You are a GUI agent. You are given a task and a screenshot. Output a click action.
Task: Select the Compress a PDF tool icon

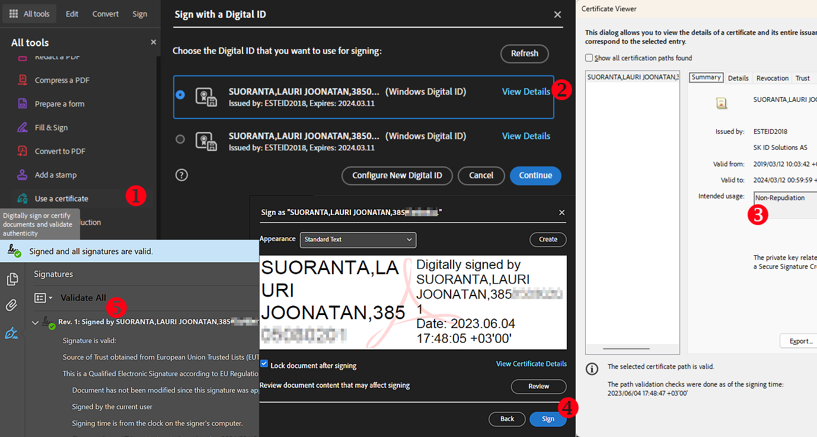click(x=23, y=80)
